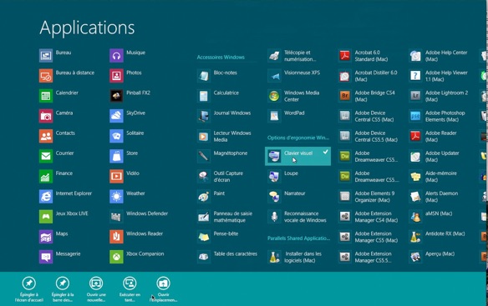
Task: Open Adobe Lightroom 2 (Mac)
Action: (439, 96)
